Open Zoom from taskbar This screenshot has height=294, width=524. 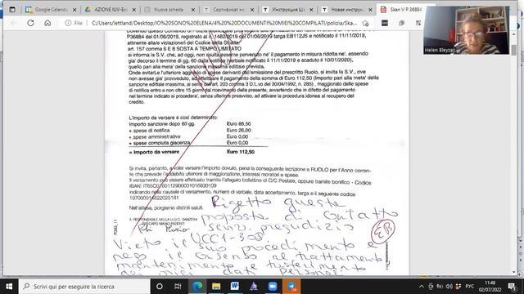pyautogui.click(x=273, y=287)
